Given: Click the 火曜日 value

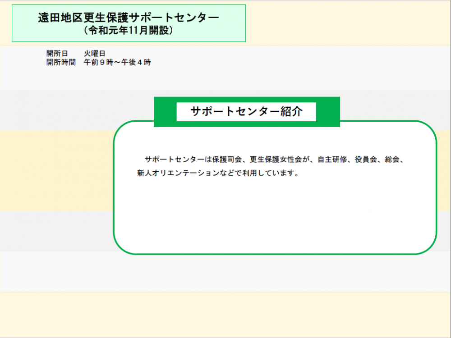Looking at the screenshot, I should pos(94,54).
